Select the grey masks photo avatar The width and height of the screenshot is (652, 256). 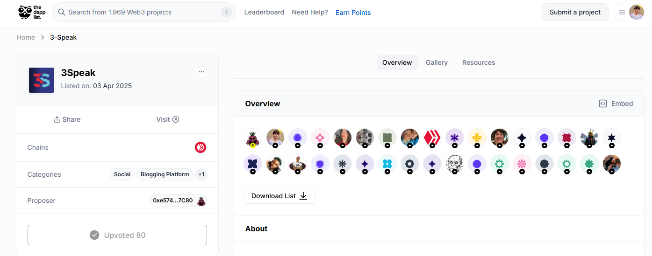click(365, 138)
